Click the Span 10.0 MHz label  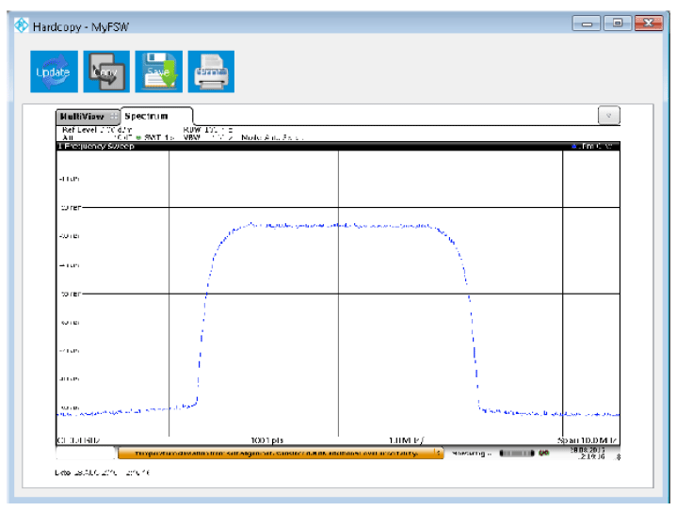[x=587, y=439]
